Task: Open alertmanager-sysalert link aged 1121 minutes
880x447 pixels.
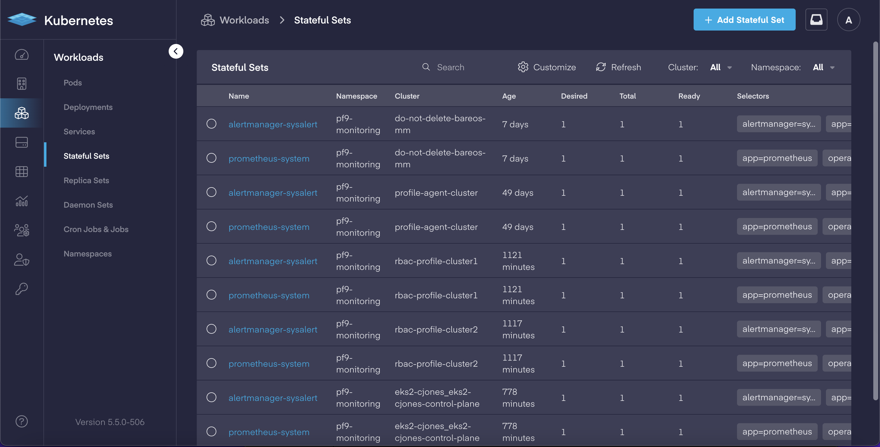Action: coord(273,261)
